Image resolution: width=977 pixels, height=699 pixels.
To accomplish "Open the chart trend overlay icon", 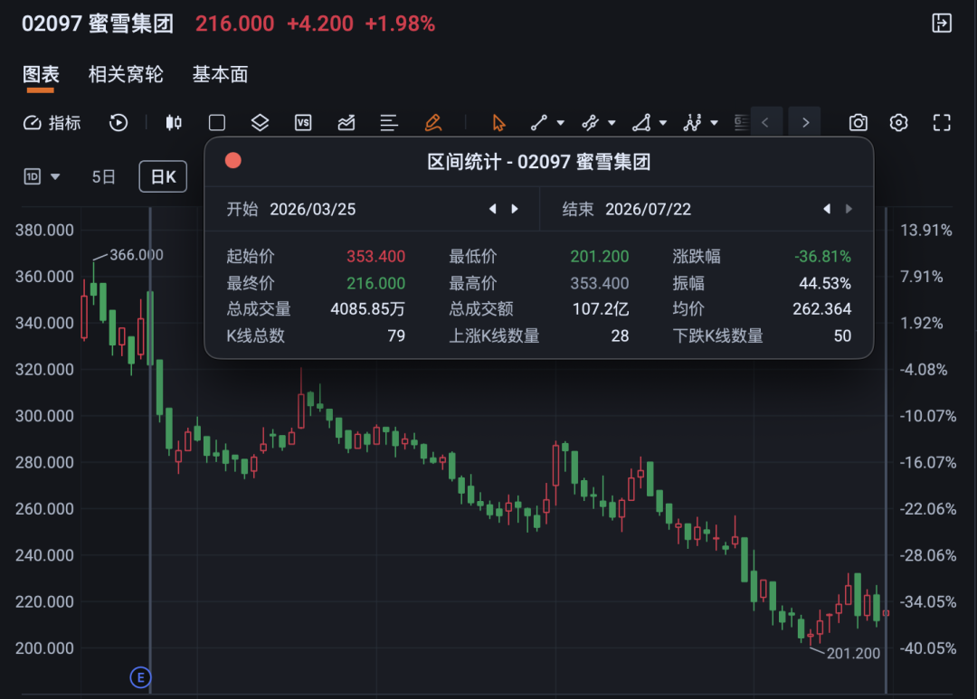I will [346, 123].
